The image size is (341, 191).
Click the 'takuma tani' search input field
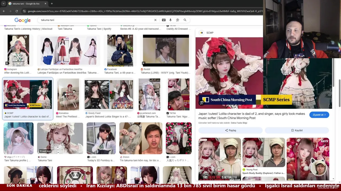96,20
